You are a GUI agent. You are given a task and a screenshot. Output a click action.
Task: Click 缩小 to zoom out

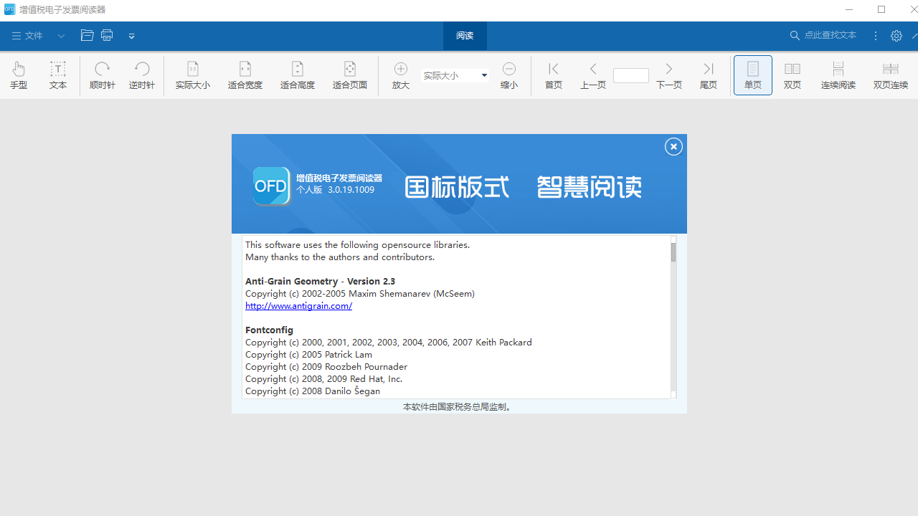[509, 75]
